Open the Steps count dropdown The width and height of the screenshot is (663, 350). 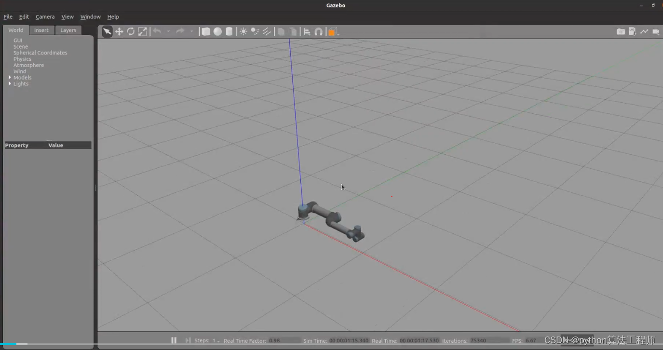point(216,340)
